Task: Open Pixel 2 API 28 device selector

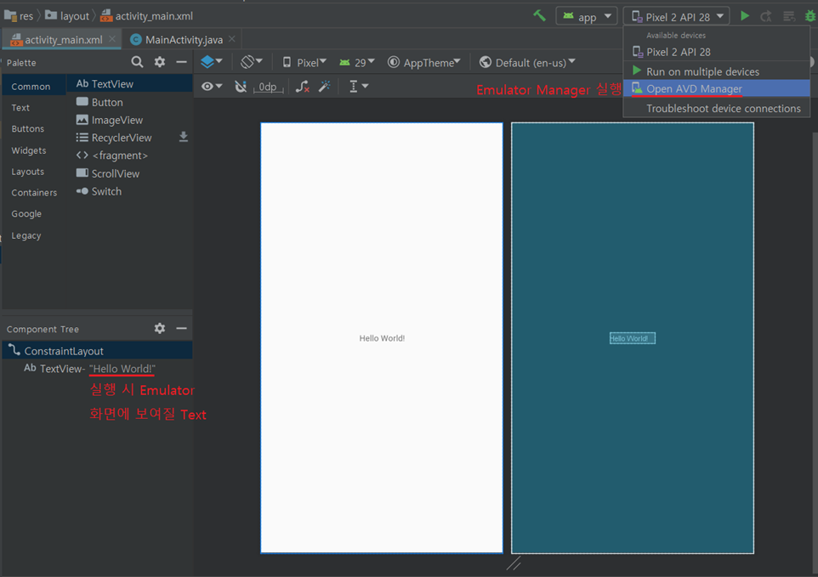Action: (x=678, y=17)
